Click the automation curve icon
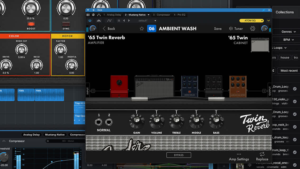 tap(109, 21)
